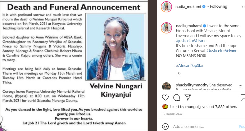Toggle the Following button
The height and width of the screenshot is (131, 245).
click(218, 7)
